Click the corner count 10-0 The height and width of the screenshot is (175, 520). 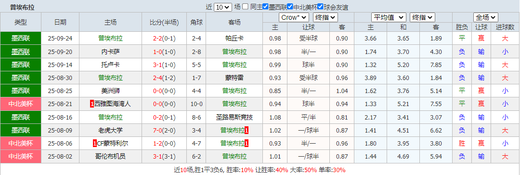point(196,104)
